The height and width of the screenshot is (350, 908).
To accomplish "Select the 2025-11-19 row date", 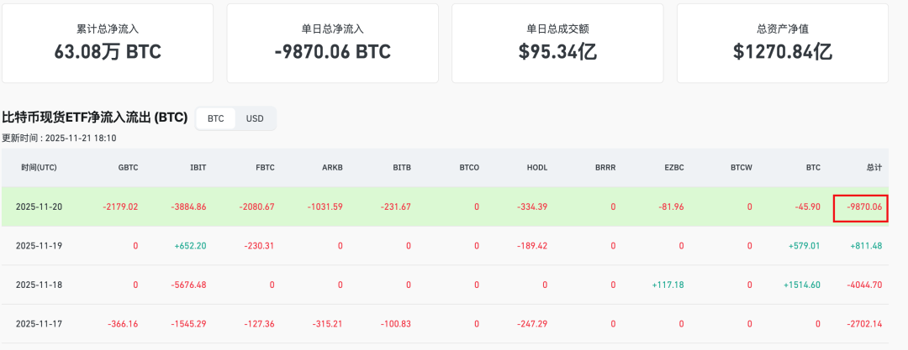I will click(x=39, y=246).
